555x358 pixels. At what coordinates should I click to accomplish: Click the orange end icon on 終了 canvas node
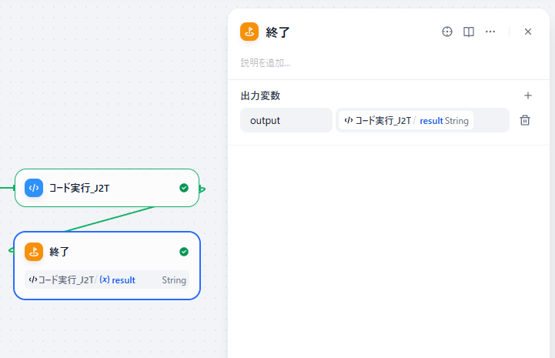click(34, 252)
